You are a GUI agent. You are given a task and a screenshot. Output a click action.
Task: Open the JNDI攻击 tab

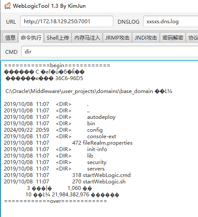(146, 38)
